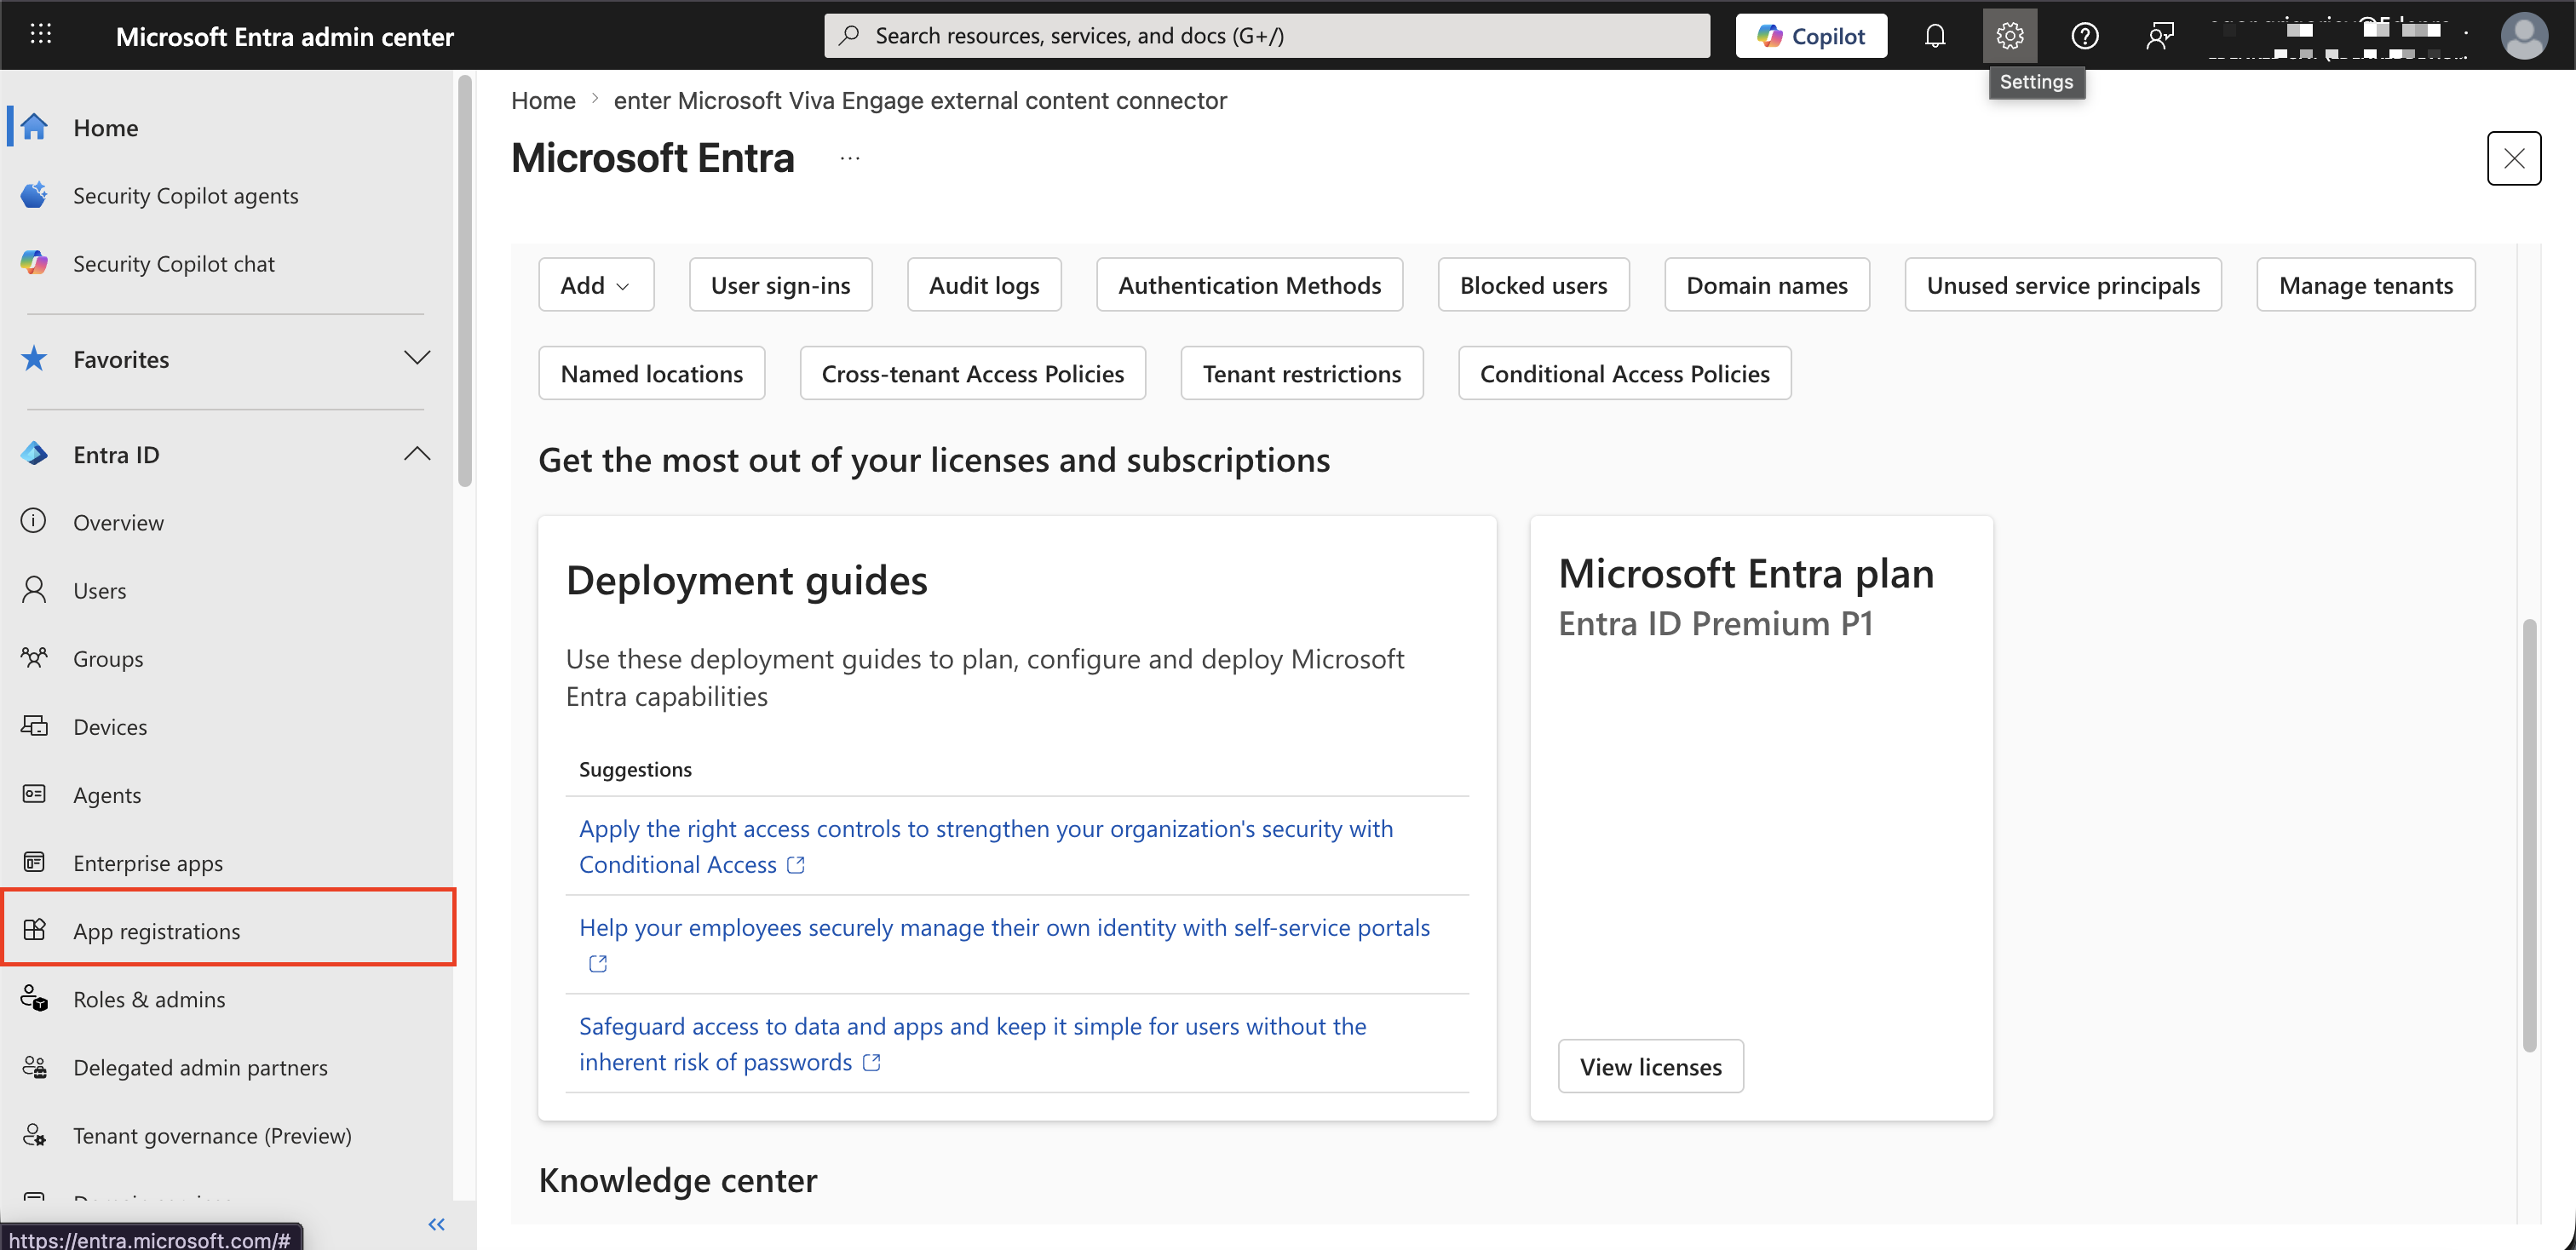Image resolution: width=2576 pixels, height=1250 pixels.
Task: Open Cross-tenant Access Policies
Action: 972,373
